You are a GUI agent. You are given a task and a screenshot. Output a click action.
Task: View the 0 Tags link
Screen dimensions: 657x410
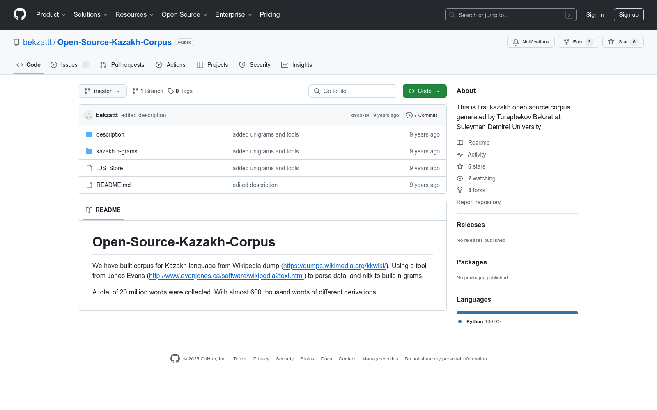[180, 91]
